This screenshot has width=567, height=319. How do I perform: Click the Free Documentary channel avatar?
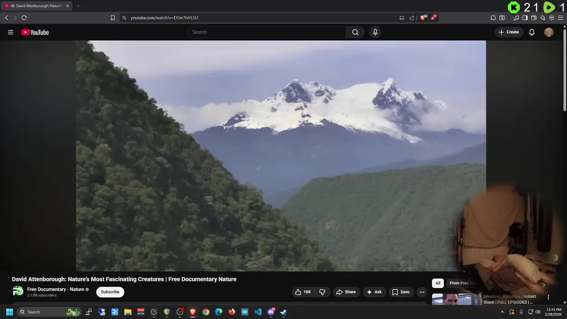coord(18,292)
